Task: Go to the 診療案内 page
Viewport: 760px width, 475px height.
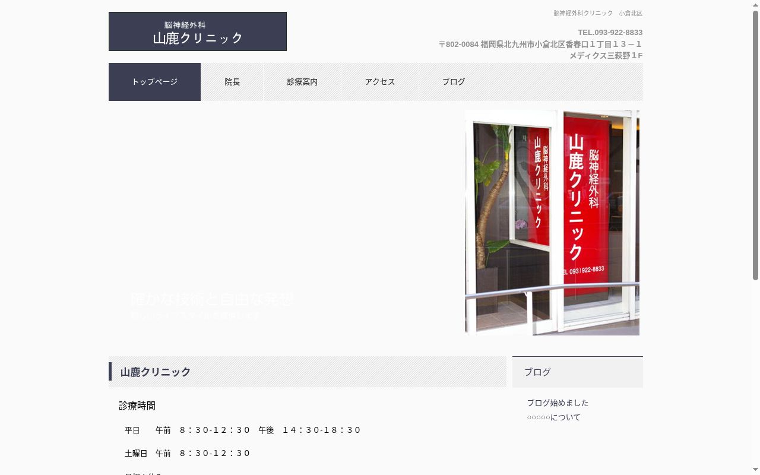Action: [302, 82]
